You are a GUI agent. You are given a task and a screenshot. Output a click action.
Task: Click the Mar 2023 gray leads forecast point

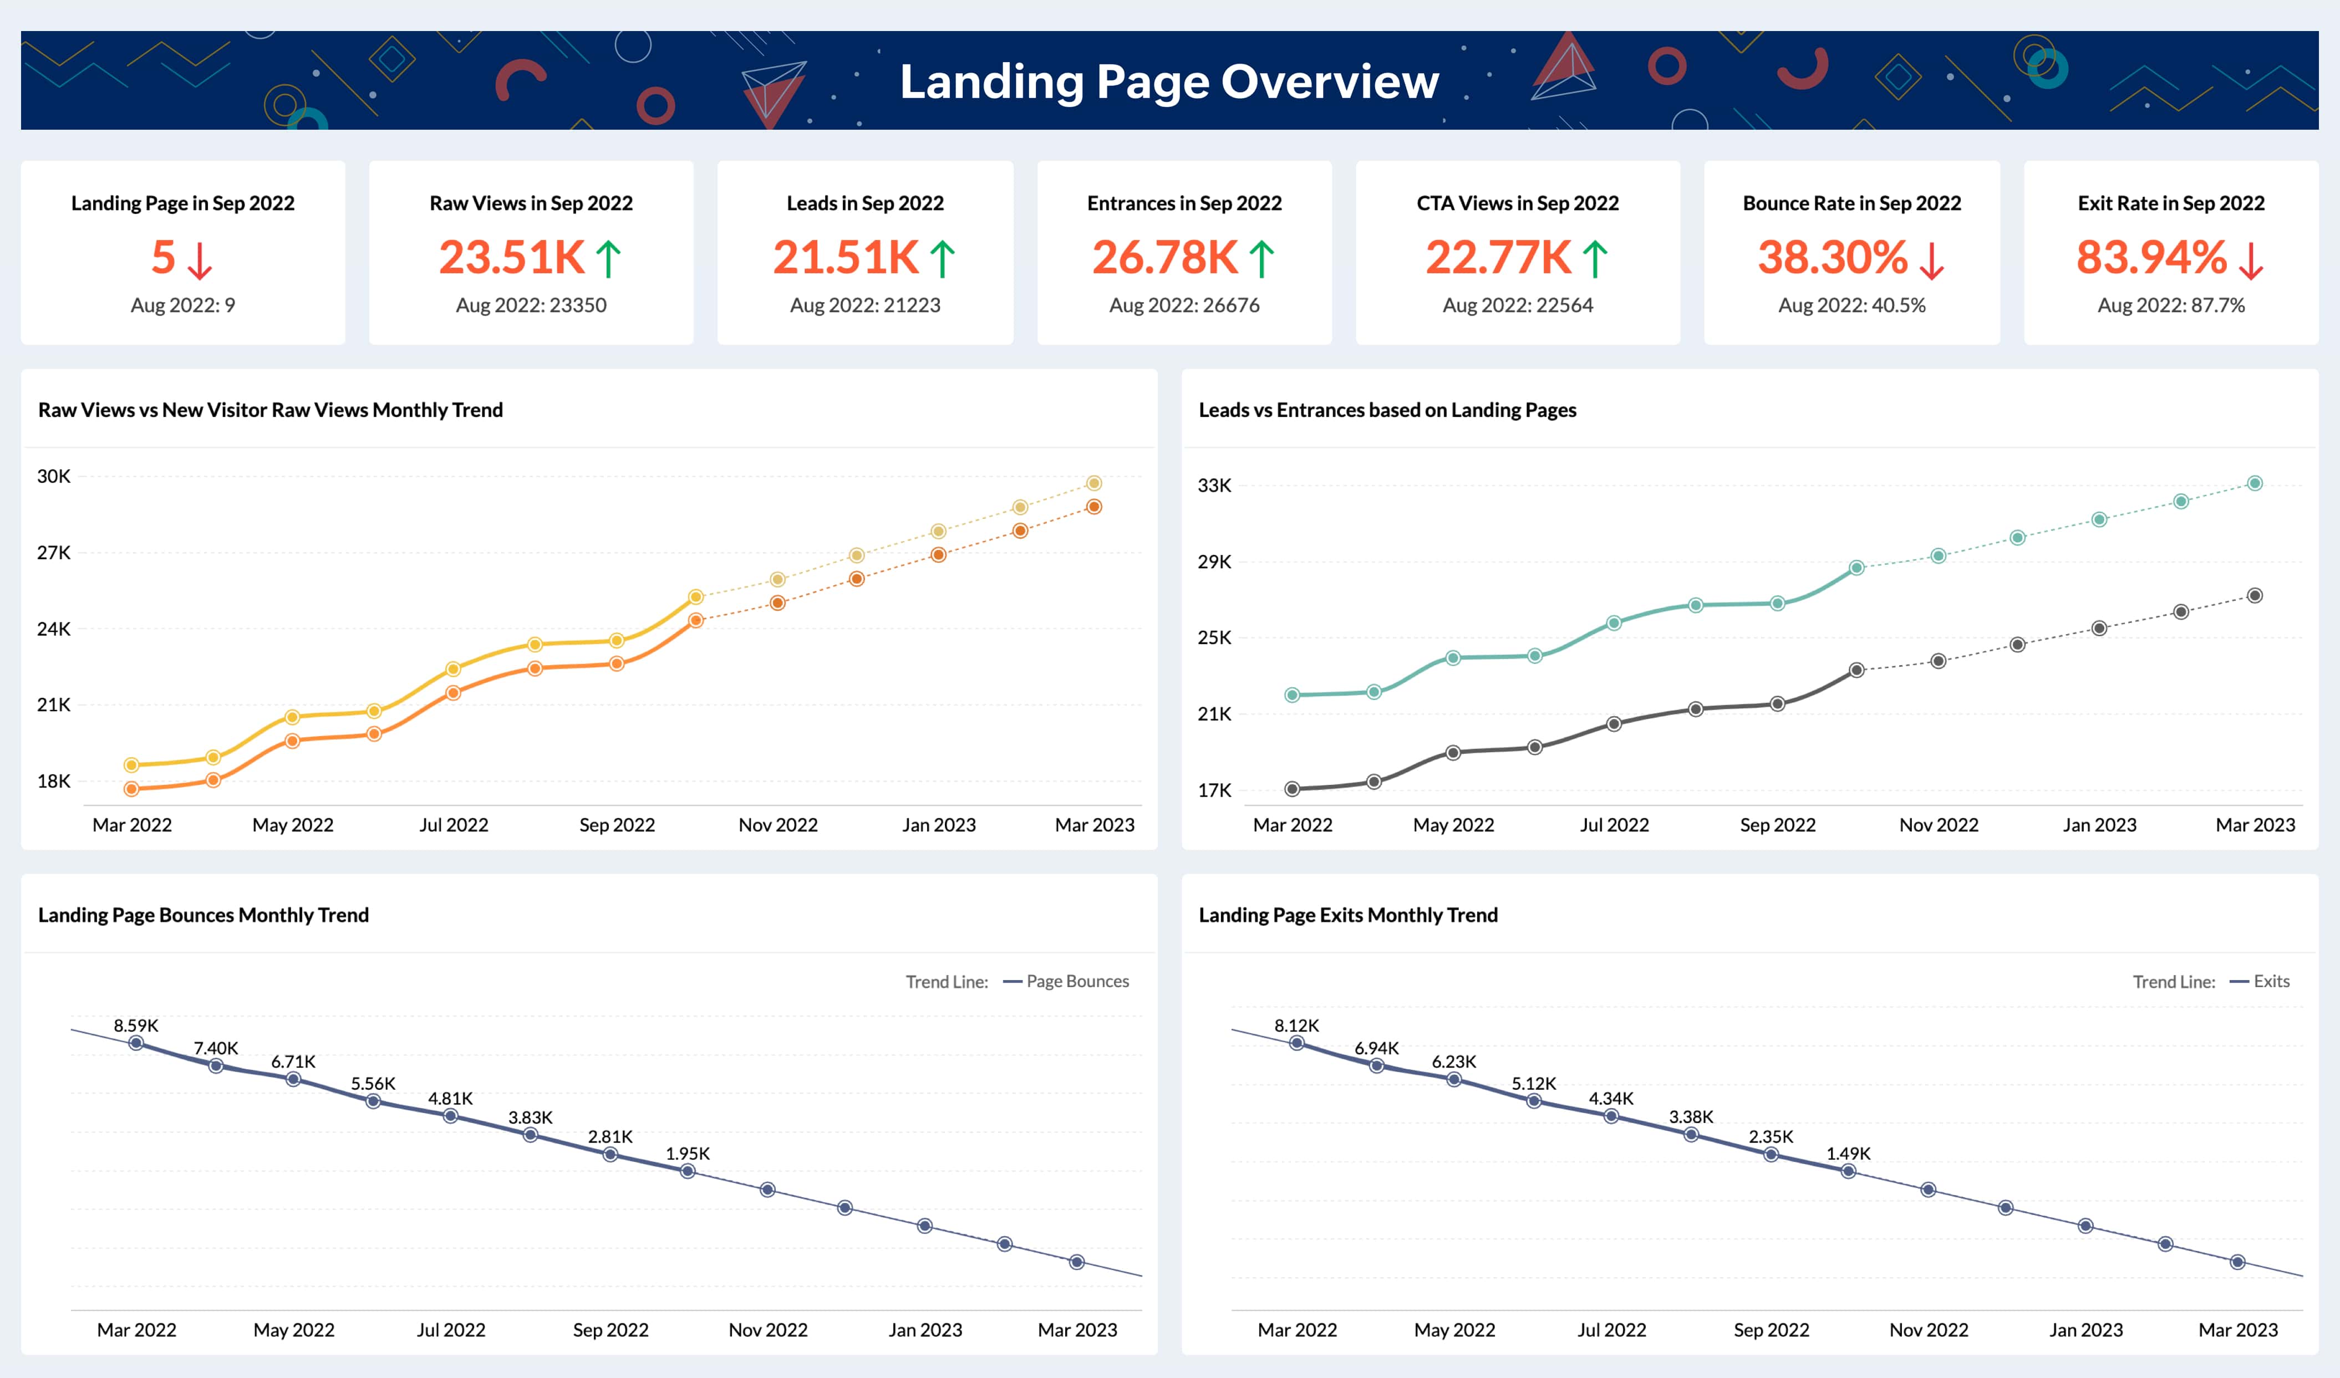pyautogui.click(x=2255, y=596)
